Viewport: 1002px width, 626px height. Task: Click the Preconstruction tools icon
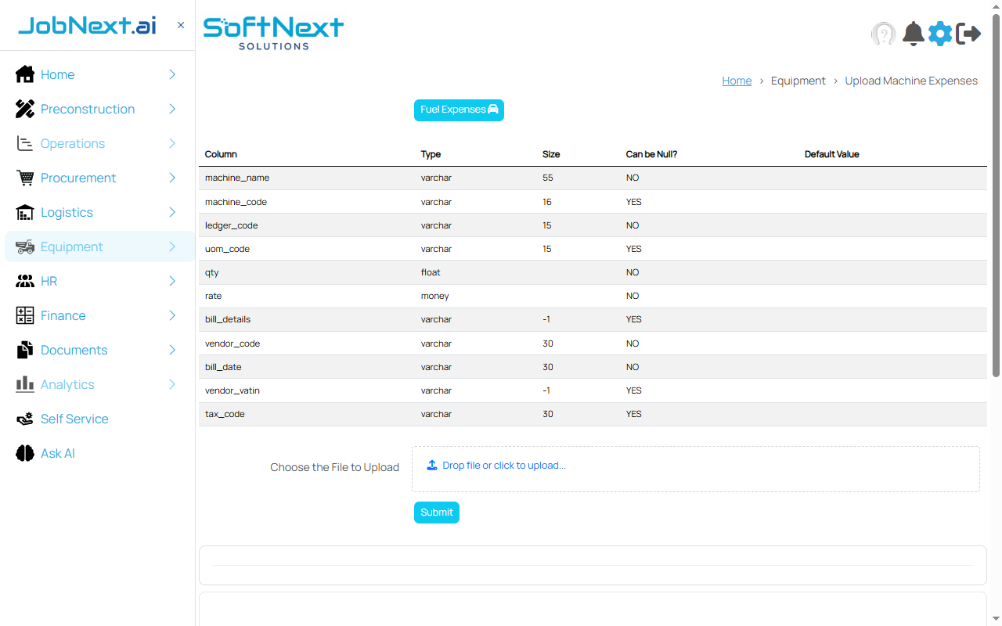tap(24, 109)
